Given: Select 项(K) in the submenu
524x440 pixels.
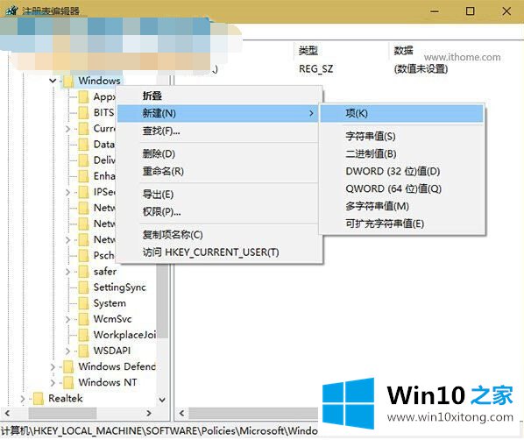Looking at the screenshot, I should click(402, 113).
